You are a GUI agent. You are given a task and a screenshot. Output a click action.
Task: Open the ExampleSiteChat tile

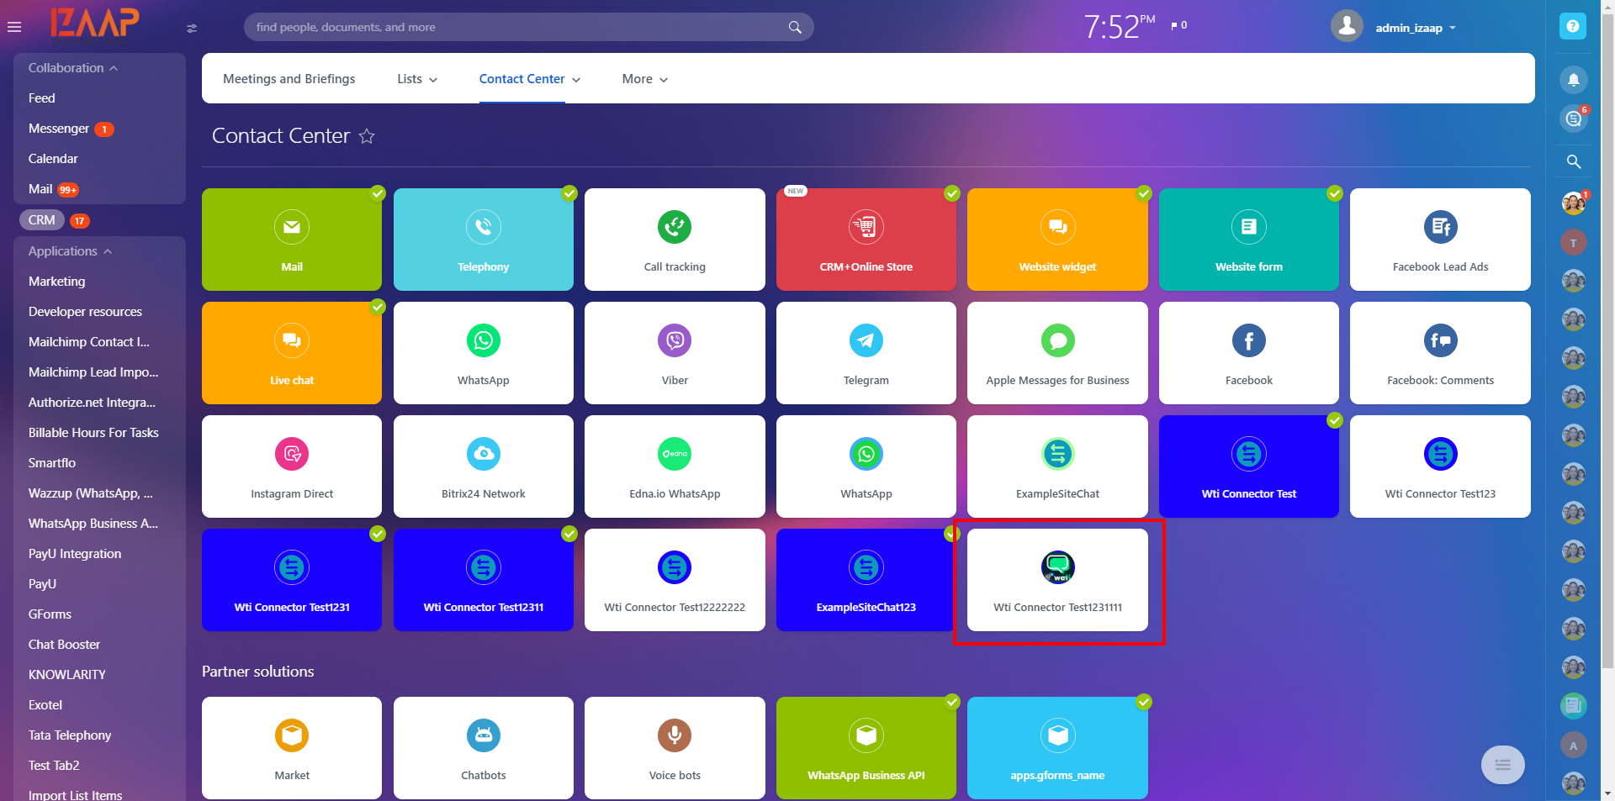pyautogui.click(x=1057, y=466)
